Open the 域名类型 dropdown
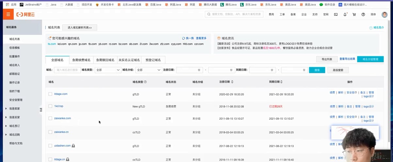393x162 pixels. (108, 70)
